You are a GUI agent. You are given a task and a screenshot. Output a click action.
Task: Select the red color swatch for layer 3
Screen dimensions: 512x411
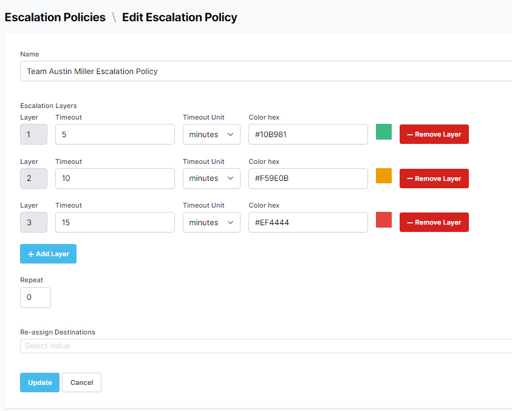384,220
